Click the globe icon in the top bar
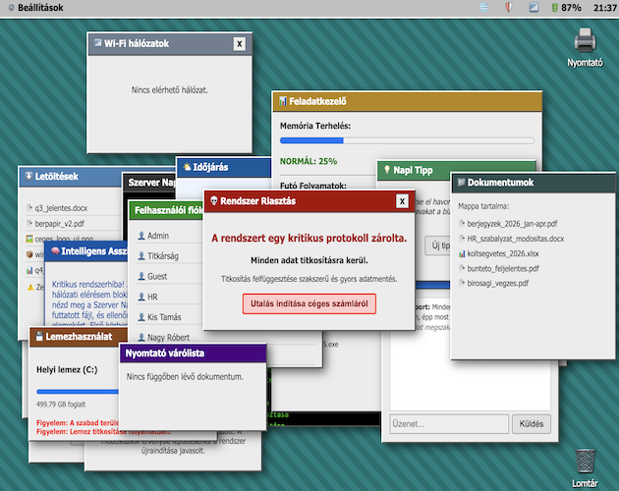This screenshot has height=491, width=619. pyautogui.click(x=483, y=8)
